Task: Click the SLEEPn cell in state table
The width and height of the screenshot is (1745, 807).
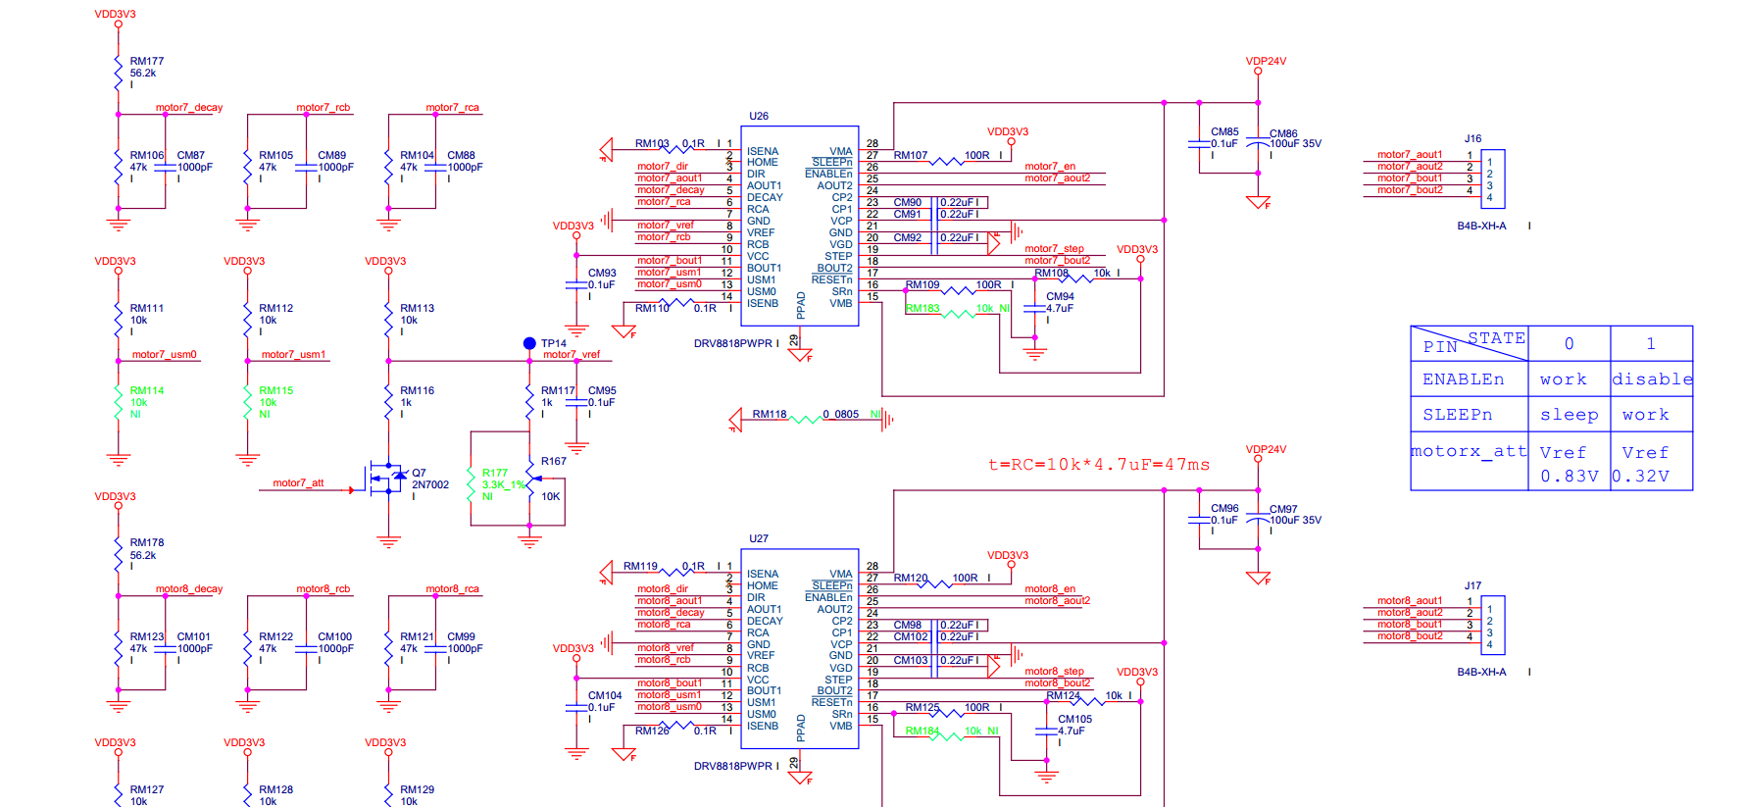Action: point(1469,414)
